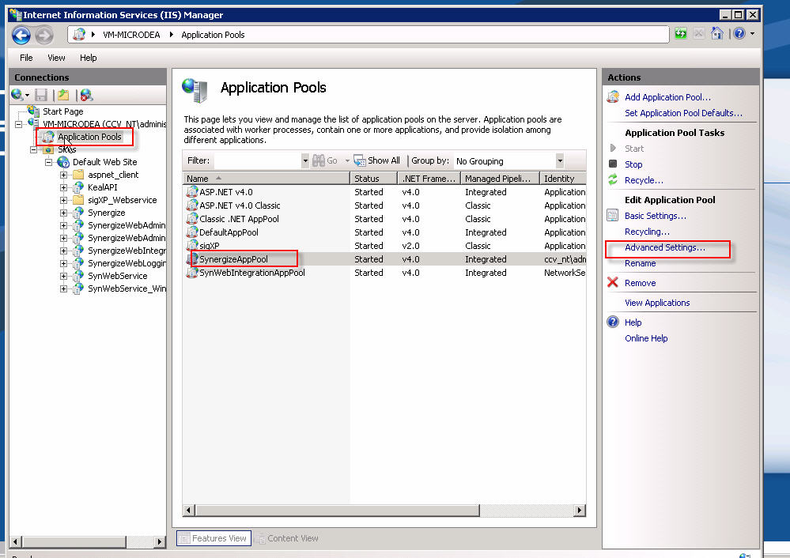Click the Online Help link
The image size is (790, 558).
point(646,338)
